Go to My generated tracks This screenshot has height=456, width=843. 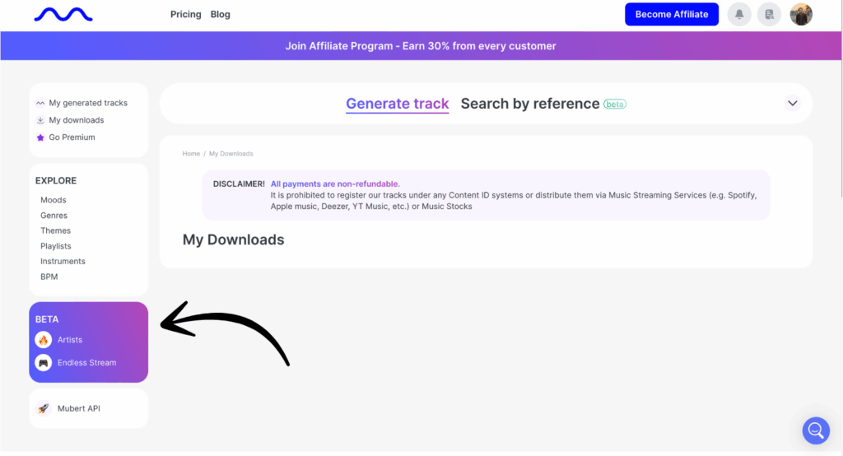click(x=87, y=103)
